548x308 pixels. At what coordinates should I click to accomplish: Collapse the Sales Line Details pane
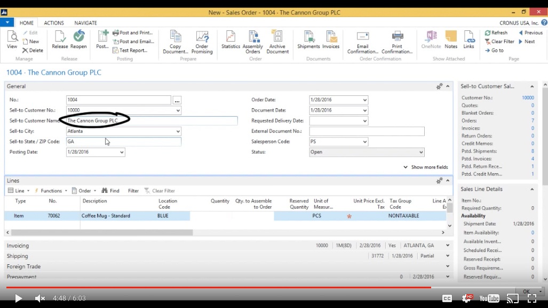click(x=532, y=189)
